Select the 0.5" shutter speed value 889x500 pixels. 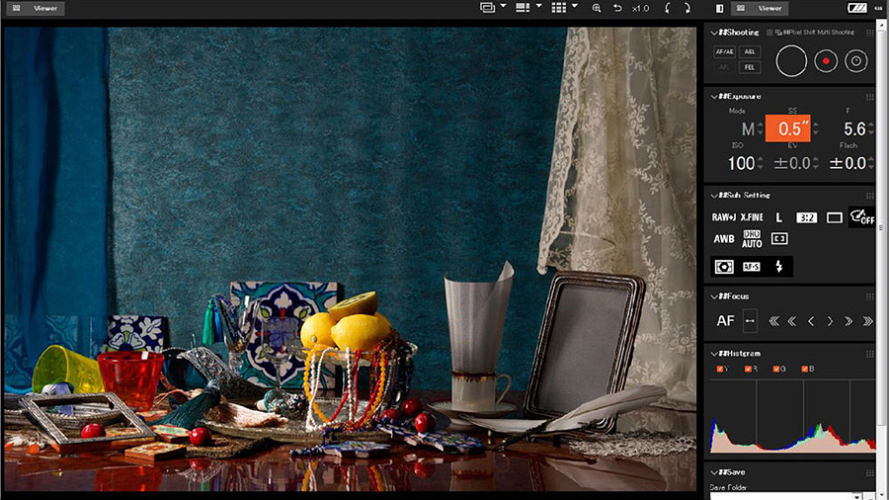click(788, 129)
